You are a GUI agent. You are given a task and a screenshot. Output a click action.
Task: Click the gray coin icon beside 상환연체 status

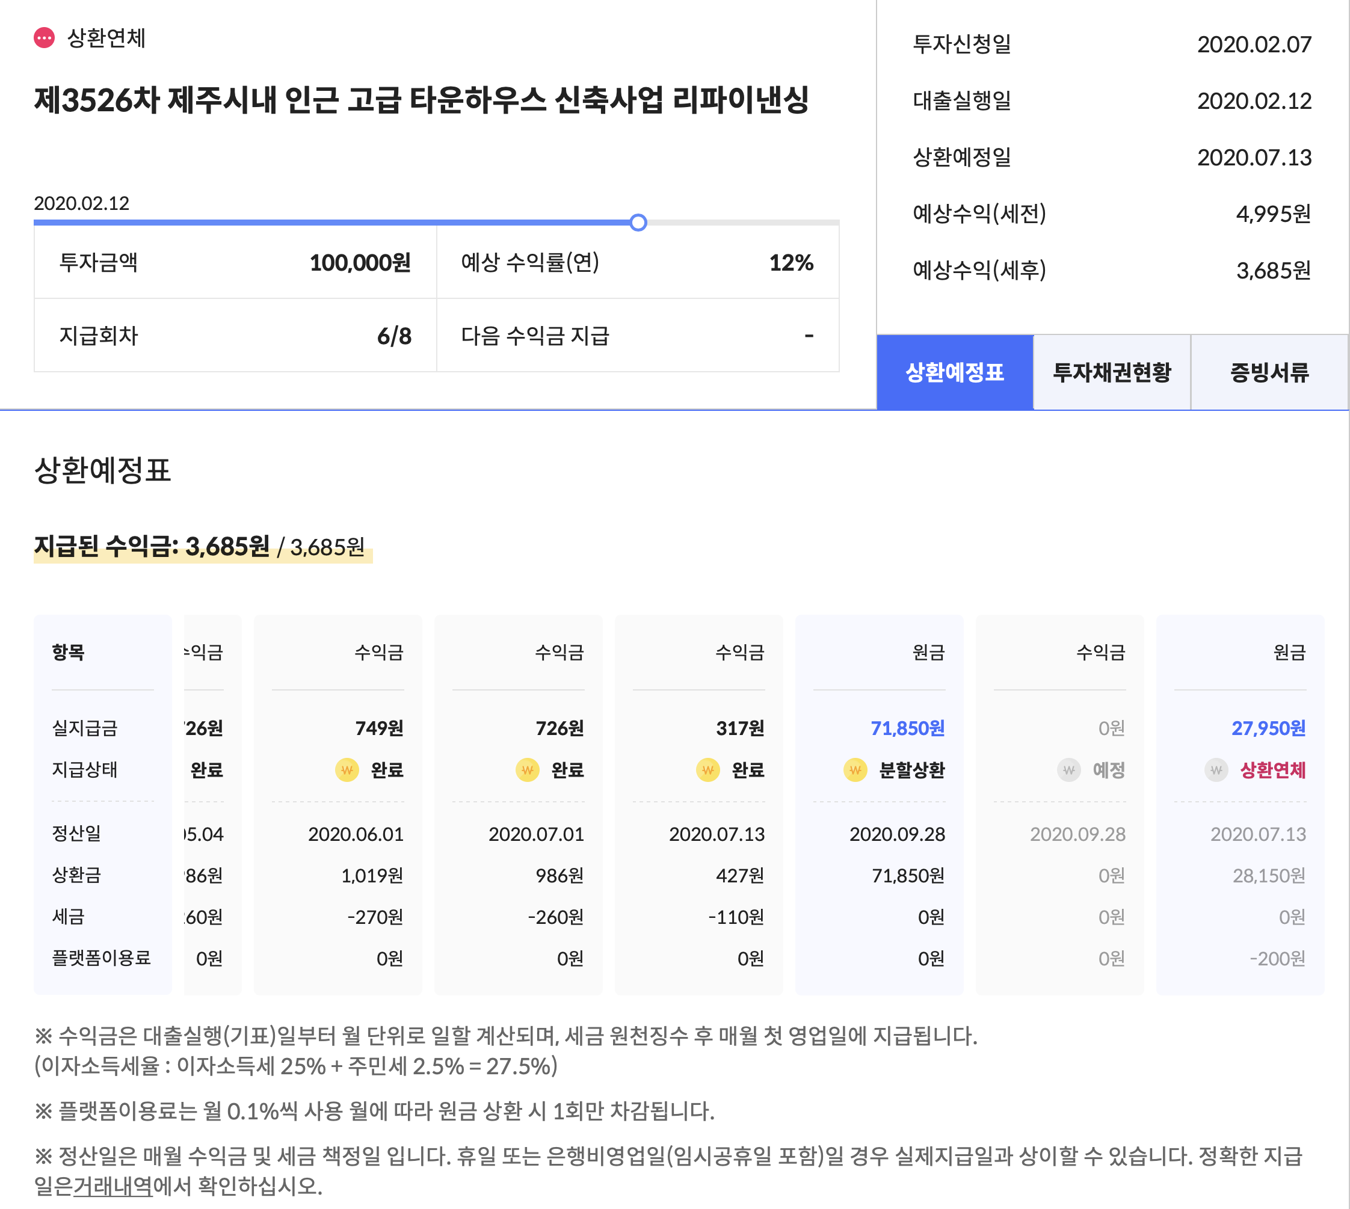click(1216, 770)
